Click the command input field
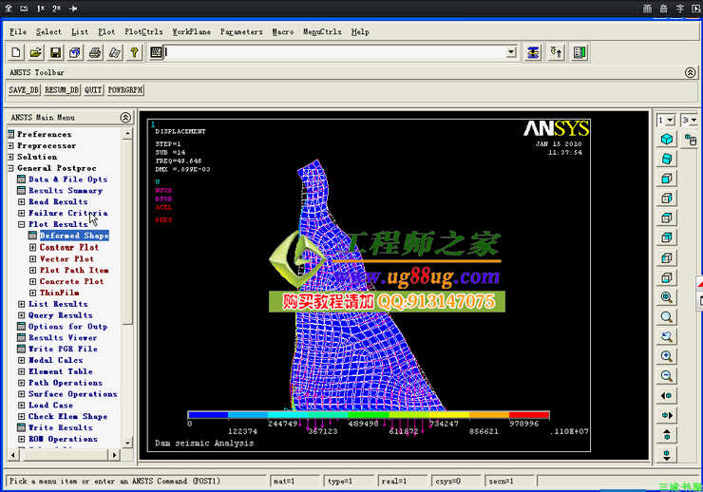 click(x=335, y=52)
